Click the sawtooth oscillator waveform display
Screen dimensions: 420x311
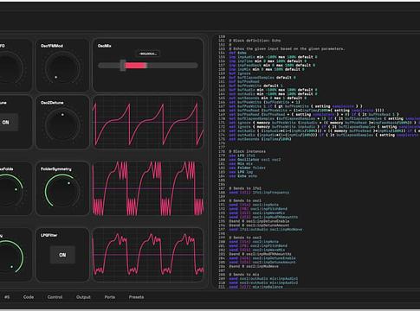click(x=148, y=123)
